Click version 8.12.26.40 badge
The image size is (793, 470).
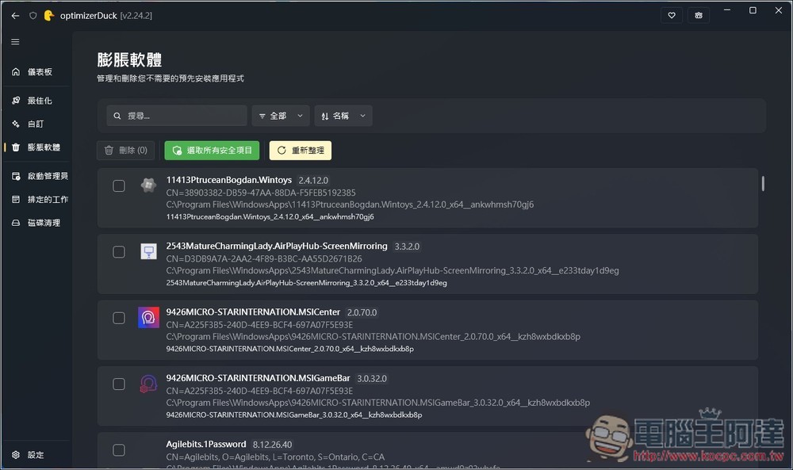pos(272,445)
